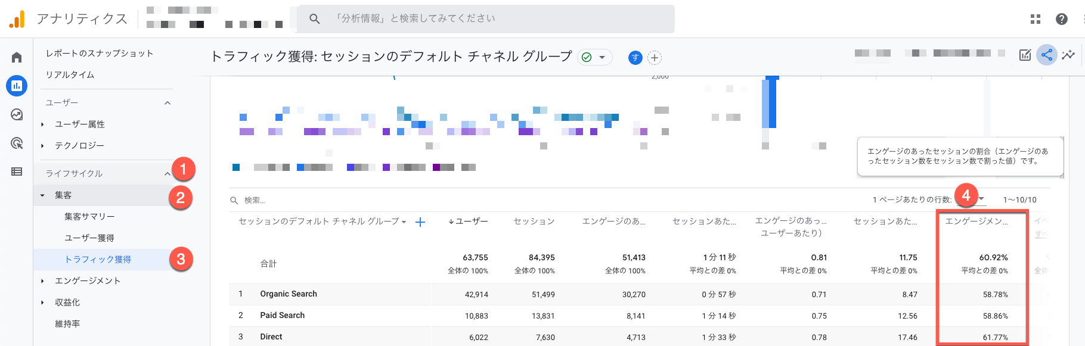The height and width of the screenshot is (346, 1085).
Task: Click the customize report edit icon
Action: tap(1025, 55)
